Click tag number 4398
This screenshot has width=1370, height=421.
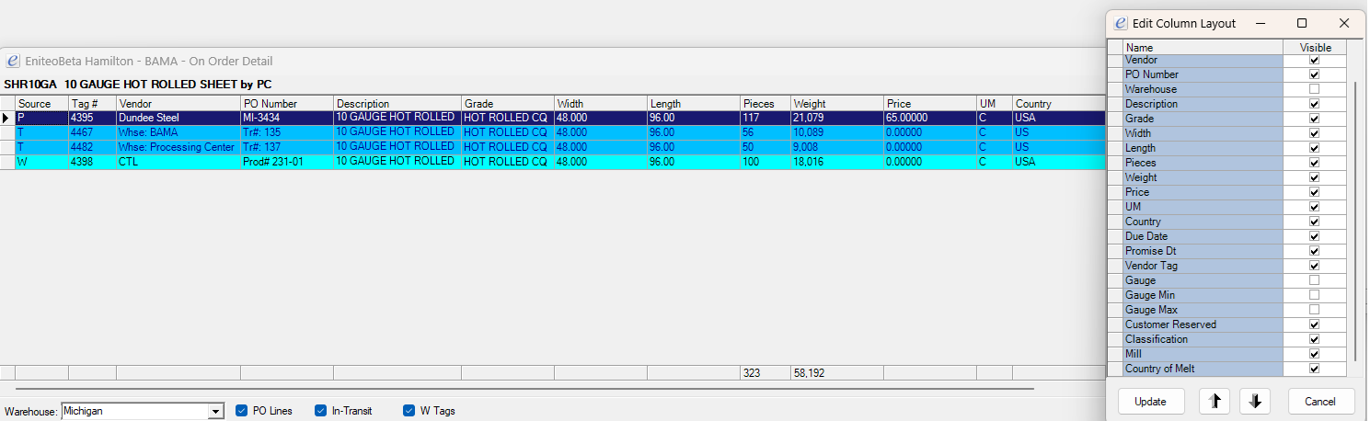pos(92,162)
